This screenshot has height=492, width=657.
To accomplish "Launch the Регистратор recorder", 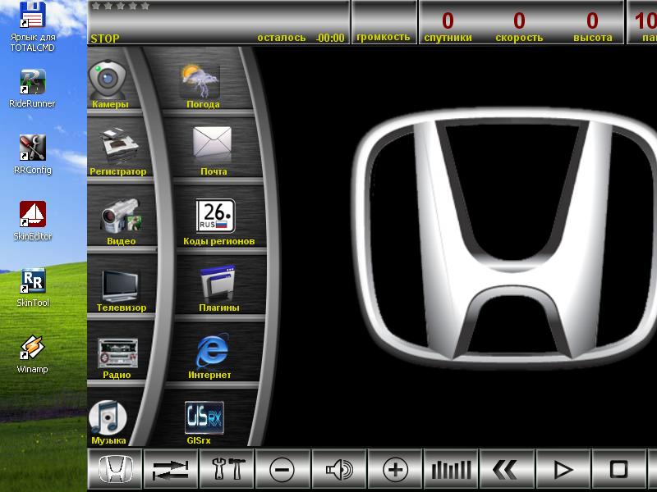I will (118, 151).
